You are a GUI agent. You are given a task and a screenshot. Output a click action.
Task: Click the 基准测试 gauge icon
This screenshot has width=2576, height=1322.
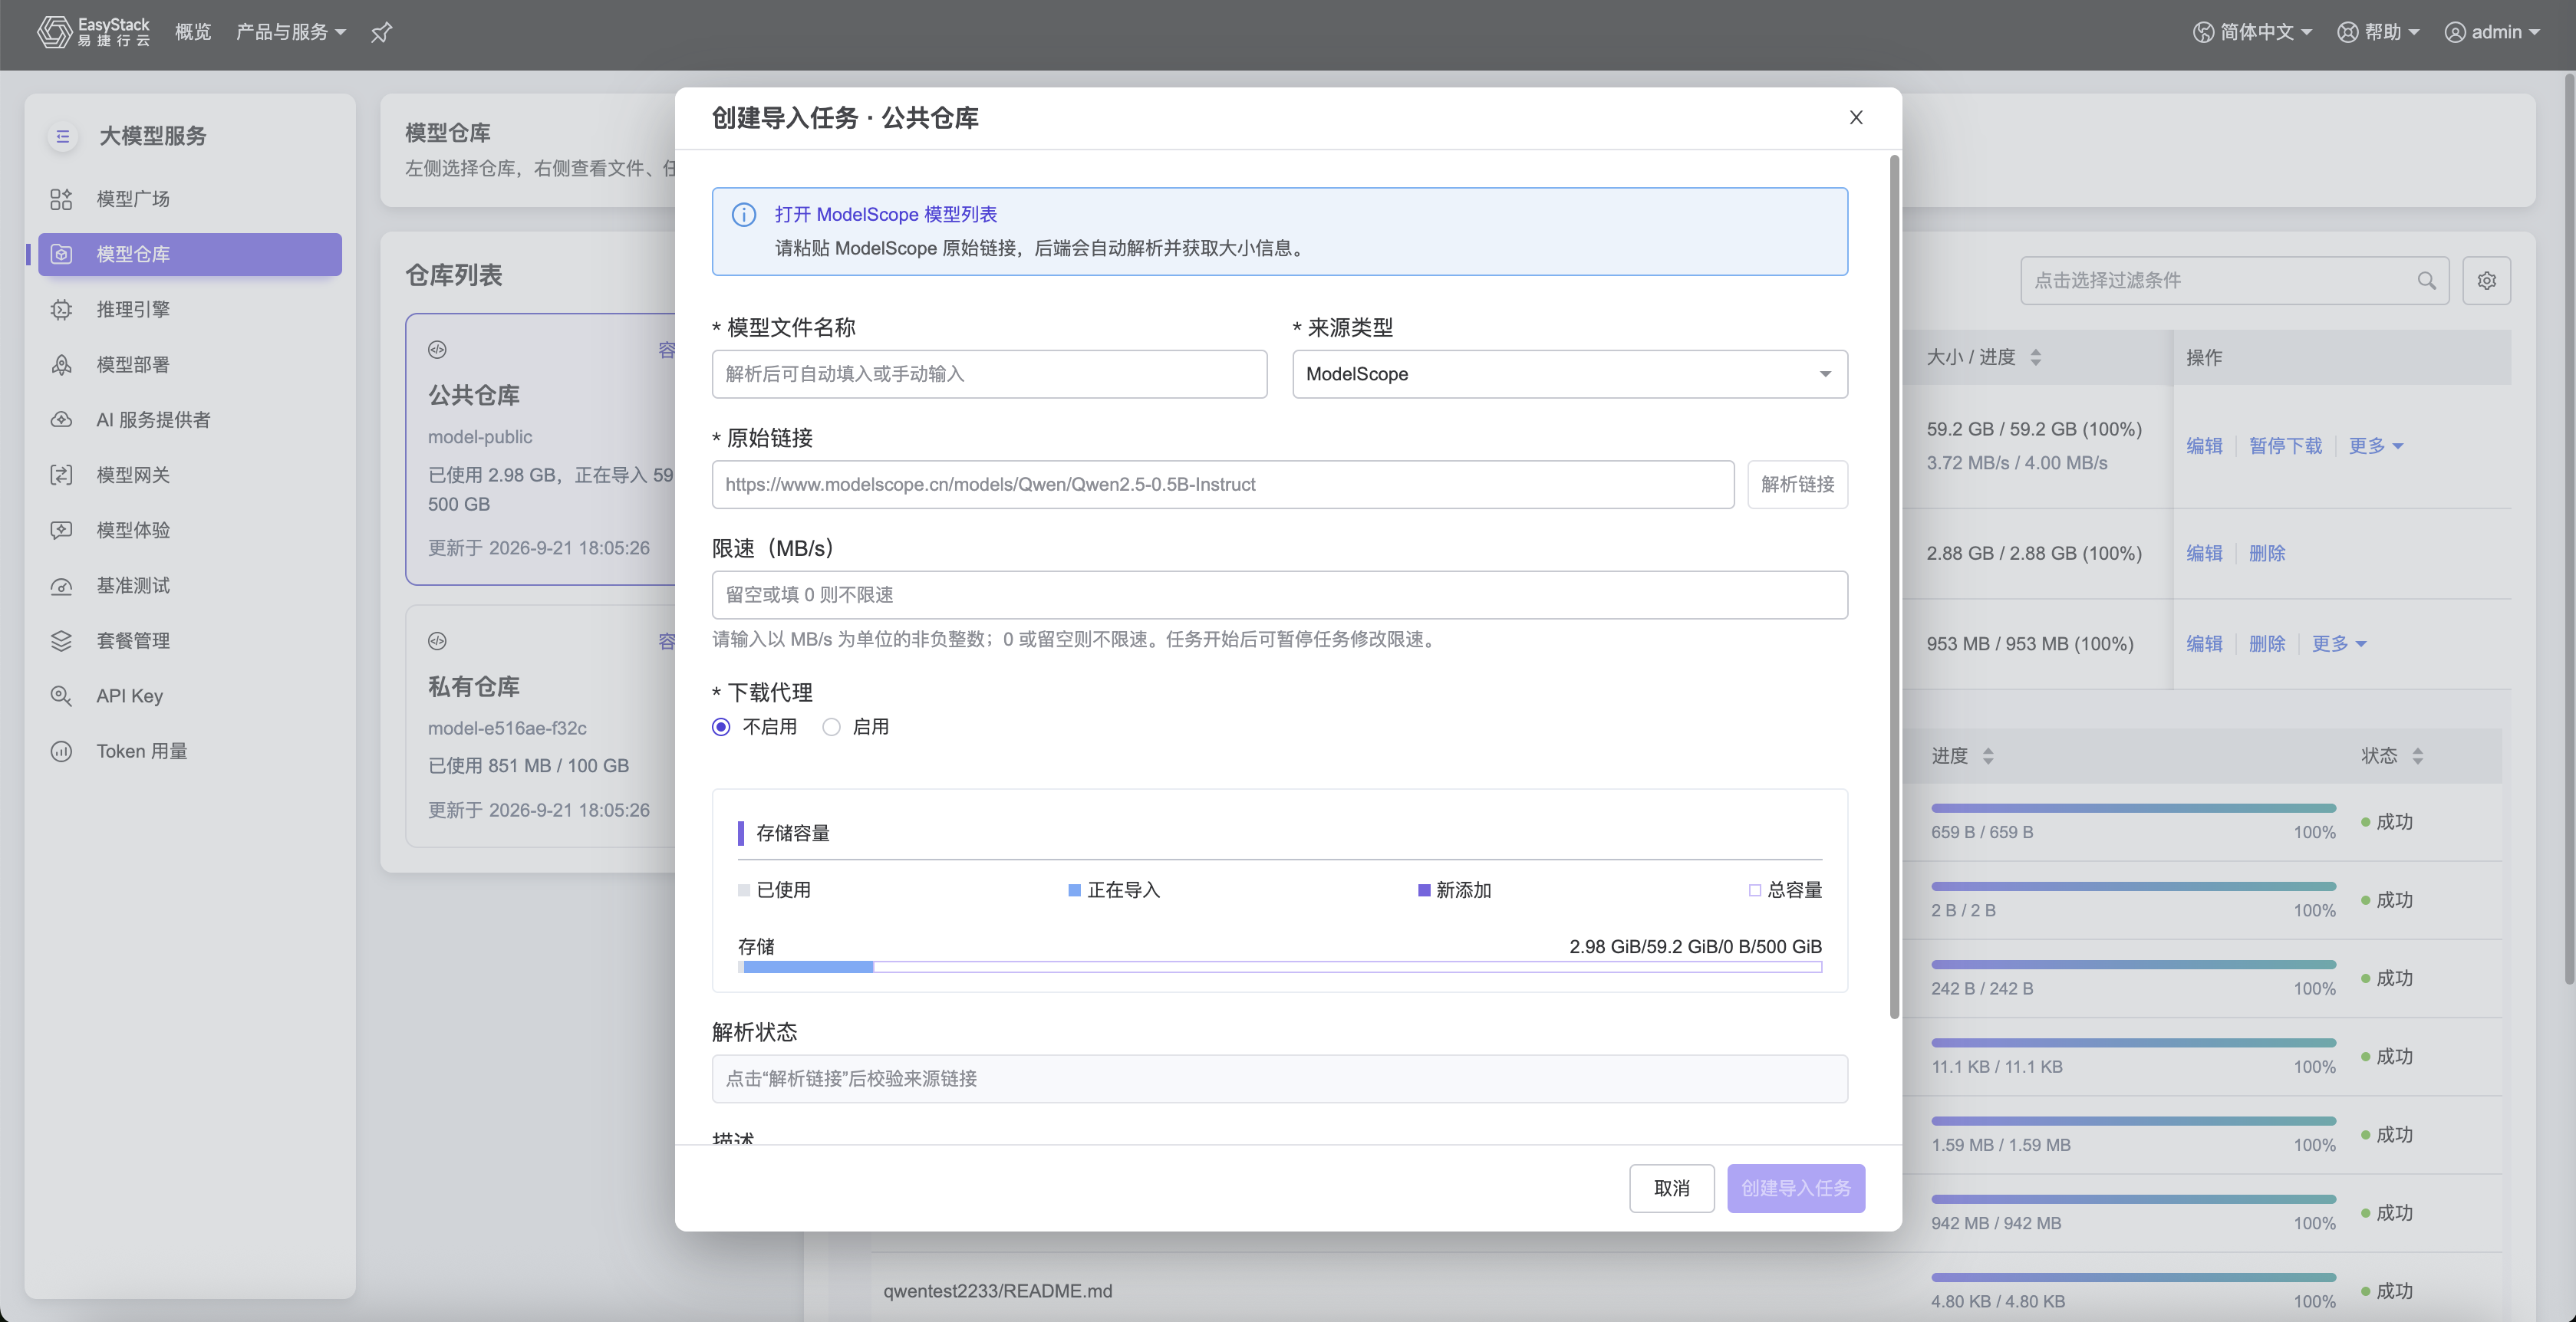coord(62,586)
